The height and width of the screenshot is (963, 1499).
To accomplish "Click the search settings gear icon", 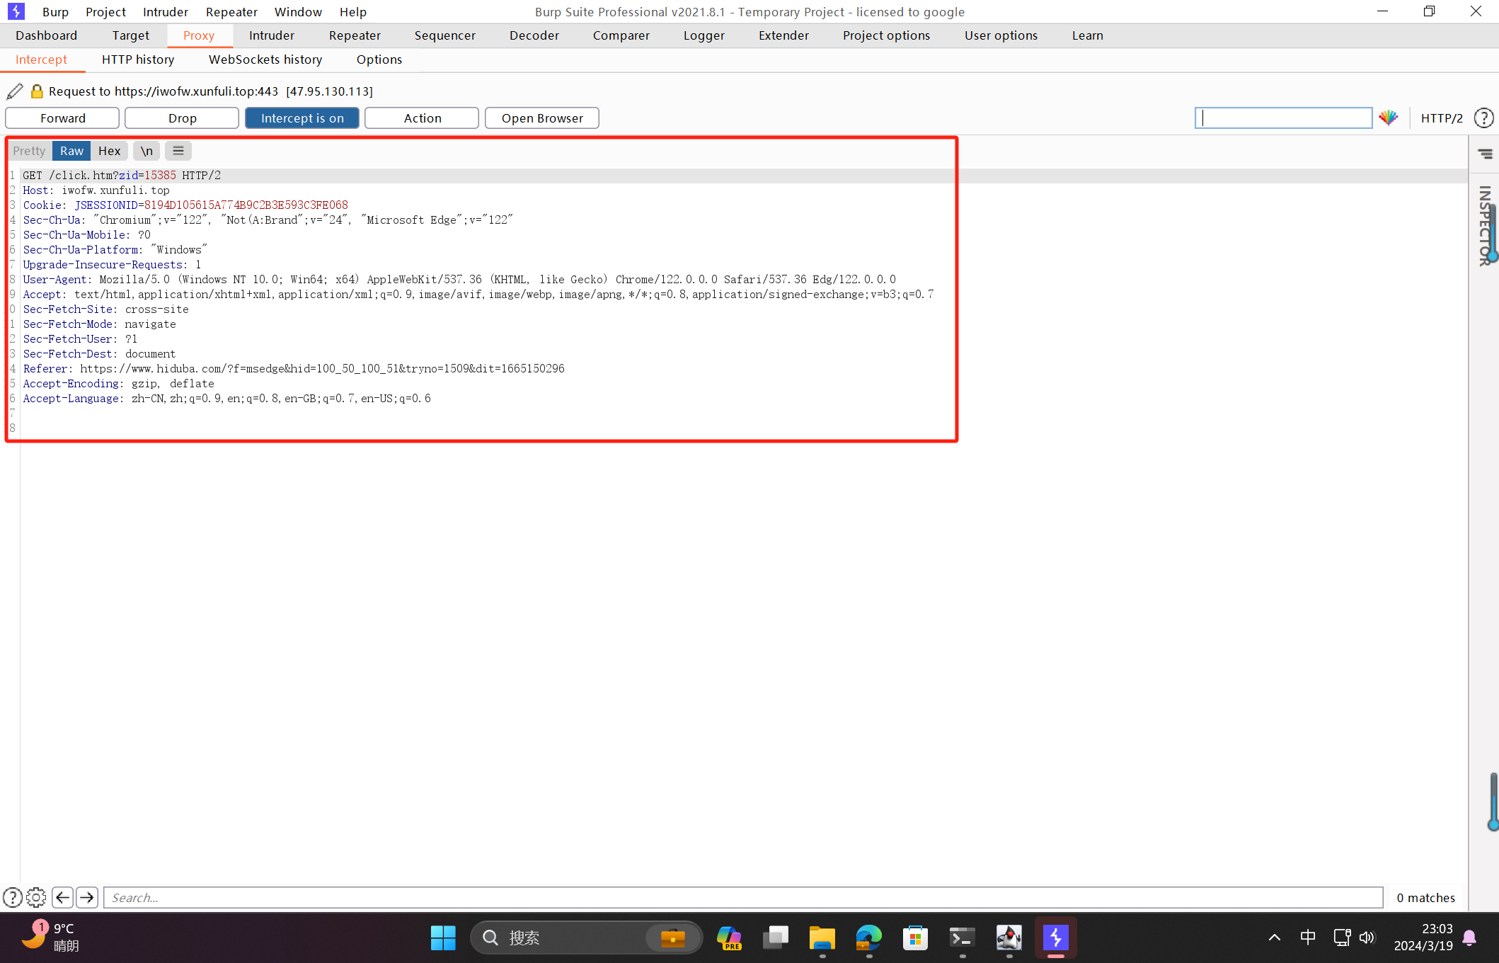I will pos(36,898).
